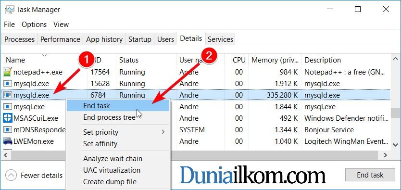Click the Logitech WingMan Event description
Viewport: 401px width, 190px height.
(347, 141)
